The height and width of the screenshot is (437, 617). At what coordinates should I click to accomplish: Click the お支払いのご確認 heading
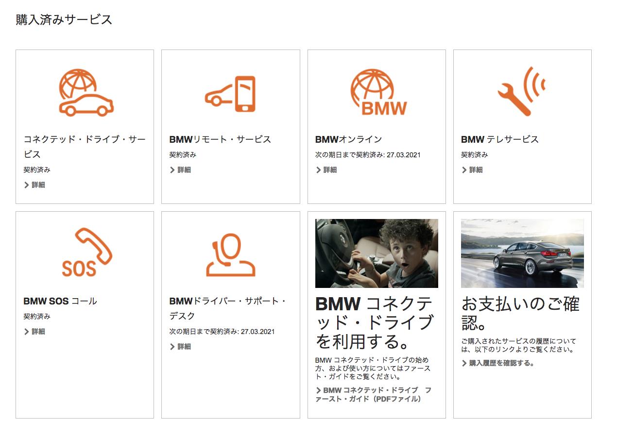520,313
